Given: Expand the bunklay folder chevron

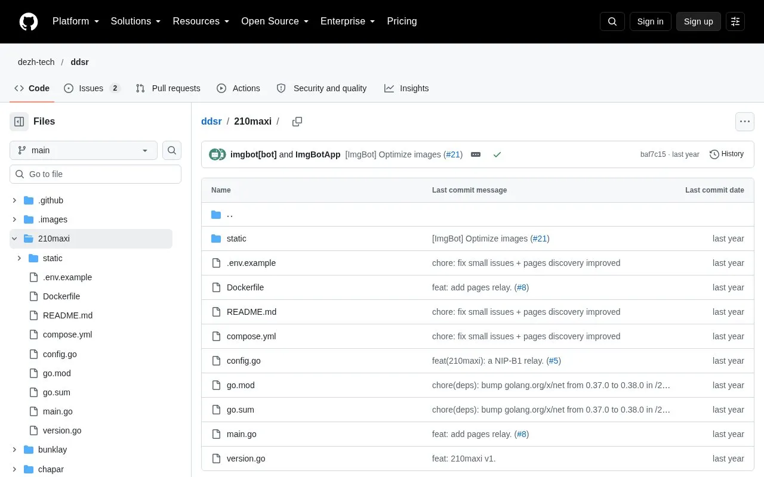Looking at the screenshot, I should (14, 450).
